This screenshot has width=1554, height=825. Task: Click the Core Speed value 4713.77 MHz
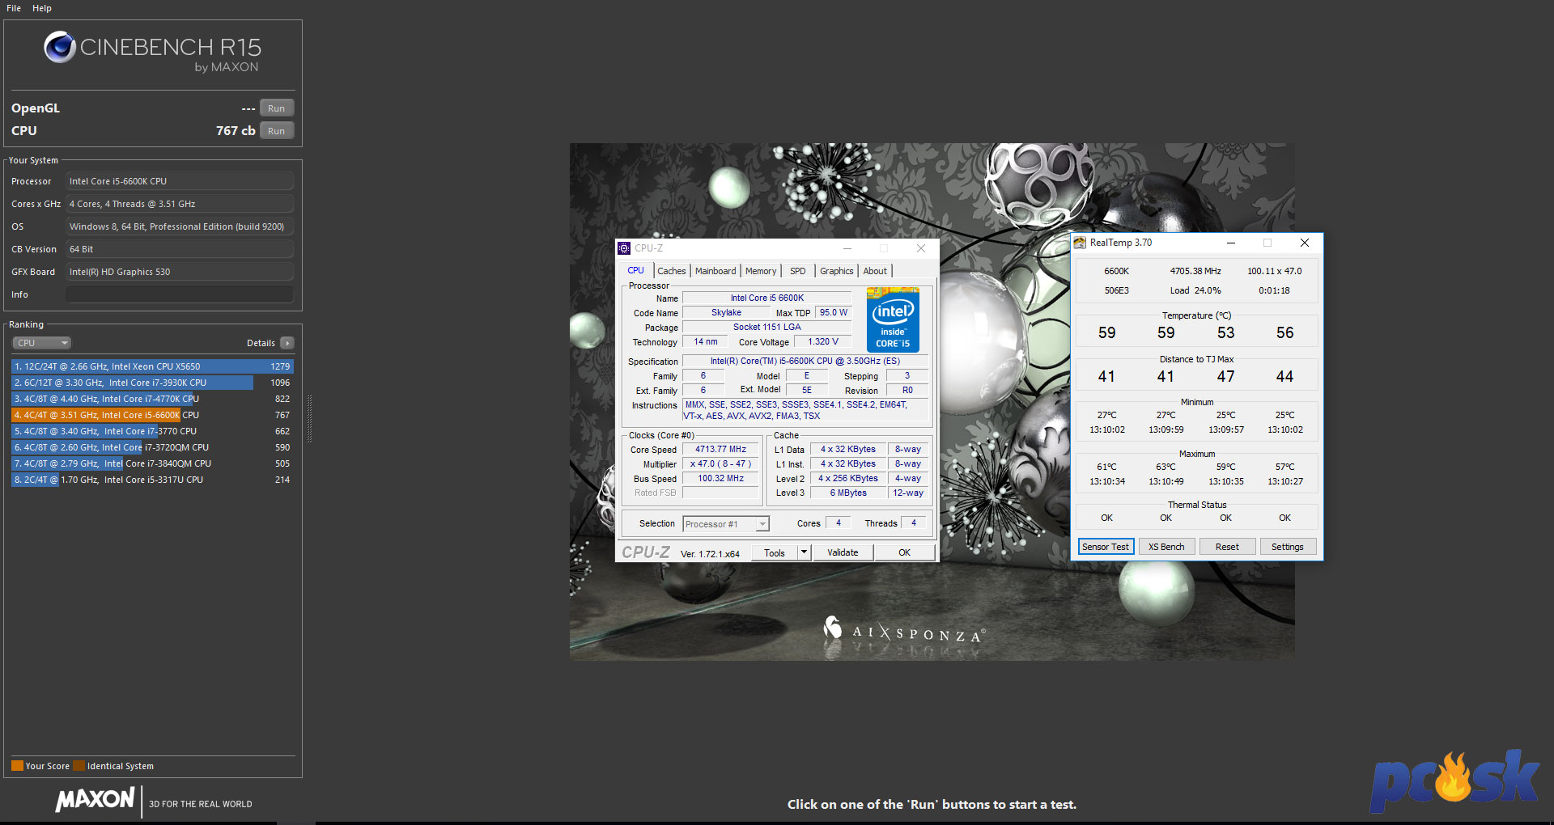720,450
